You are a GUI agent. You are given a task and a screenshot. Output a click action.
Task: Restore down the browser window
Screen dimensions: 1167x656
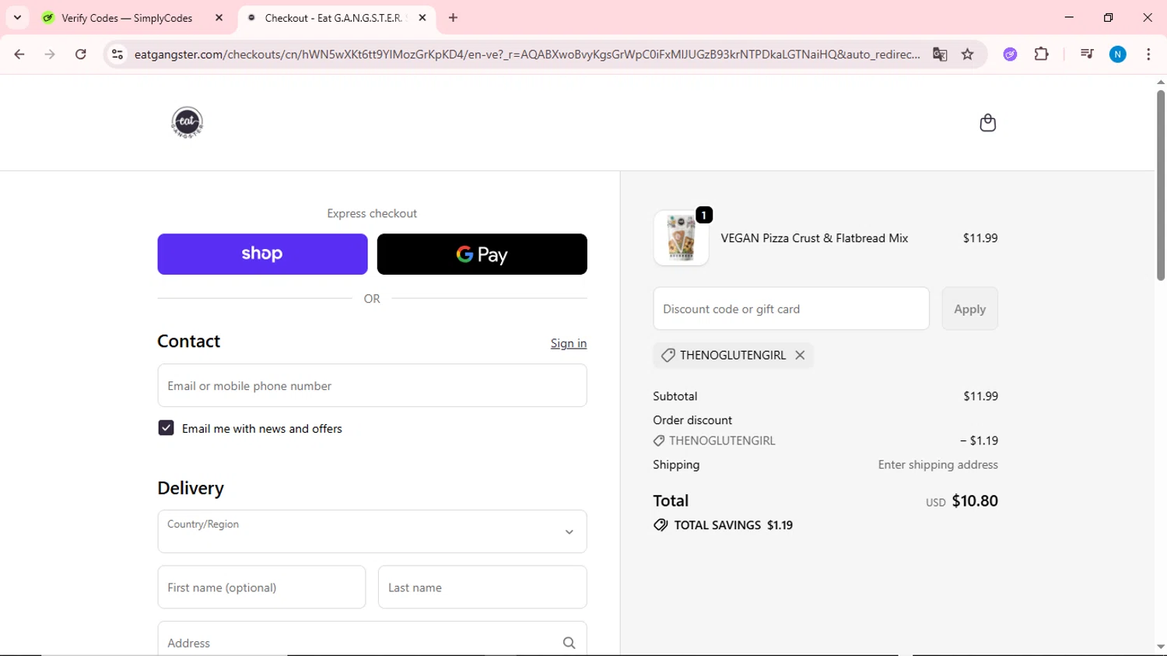[x=1108, y=17]
